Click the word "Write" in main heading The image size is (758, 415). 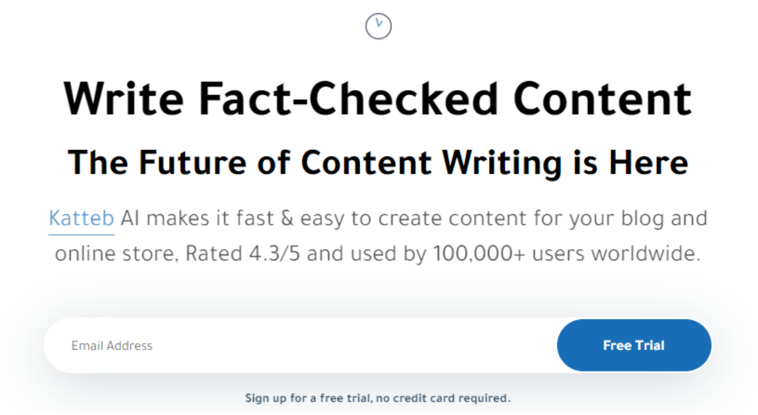pyautogui.click(x=124, y=99)
